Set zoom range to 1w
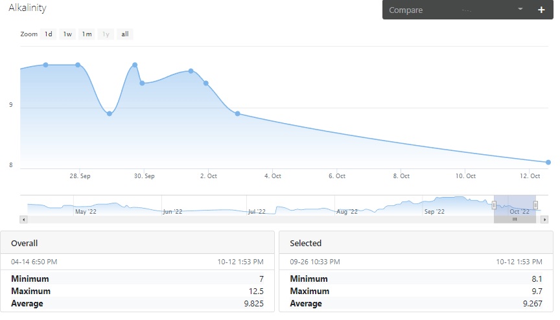 click(x=67, y=34)
